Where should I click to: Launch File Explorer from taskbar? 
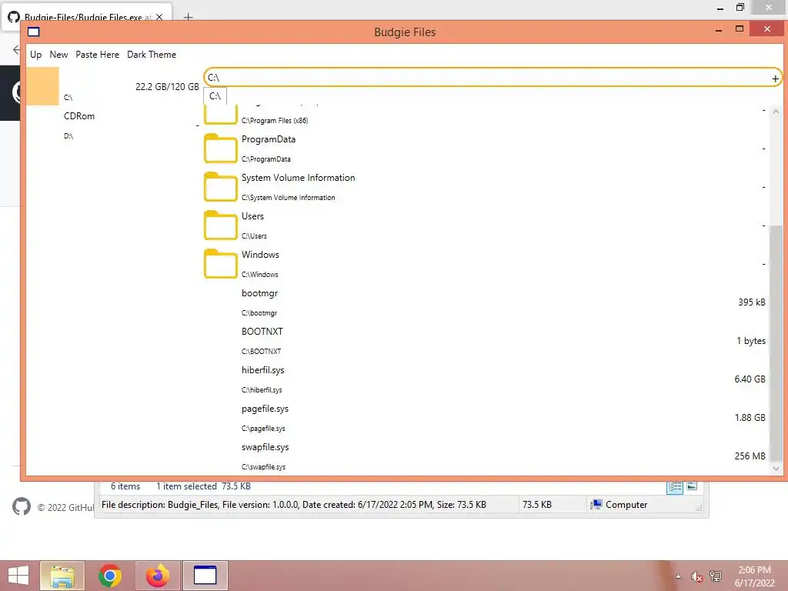pyautogui.click(x=62, y=576)
